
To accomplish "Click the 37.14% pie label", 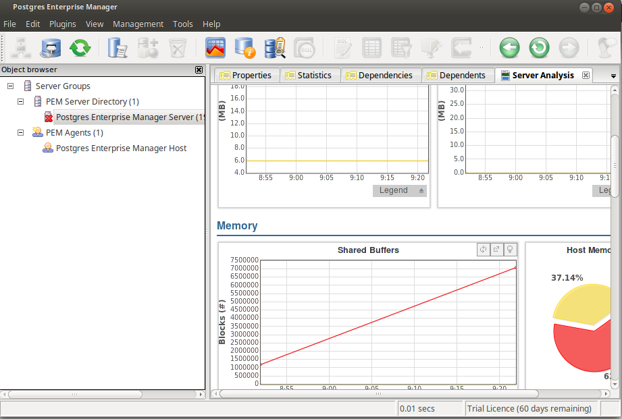I will pos(567,278).
